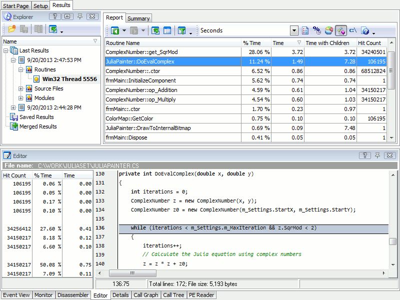Image resolution: width=400 pixels, height=300 pixels.
Task: Click the c:\ file path icon
Action: coord(353,30)
